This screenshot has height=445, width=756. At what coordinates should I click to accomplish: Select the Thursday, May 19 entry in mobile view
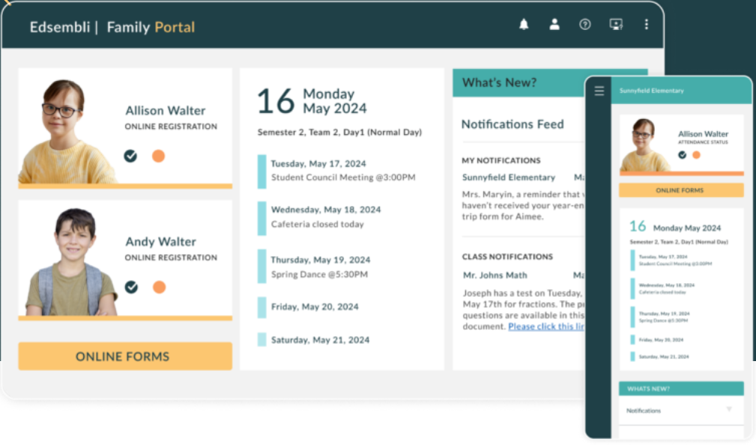[x=665, y=314]
